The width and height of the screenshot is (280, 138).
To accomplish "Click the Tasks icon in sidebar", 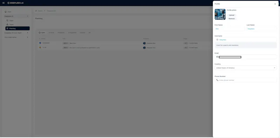I will [7, 24].
